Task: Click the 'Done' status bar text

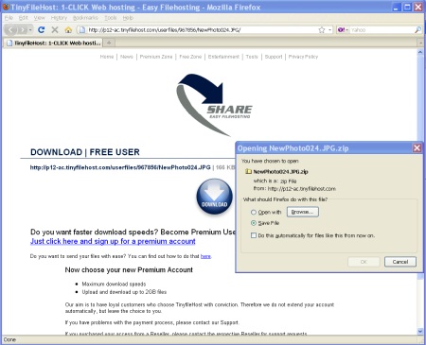Action: tap(9, 339)
